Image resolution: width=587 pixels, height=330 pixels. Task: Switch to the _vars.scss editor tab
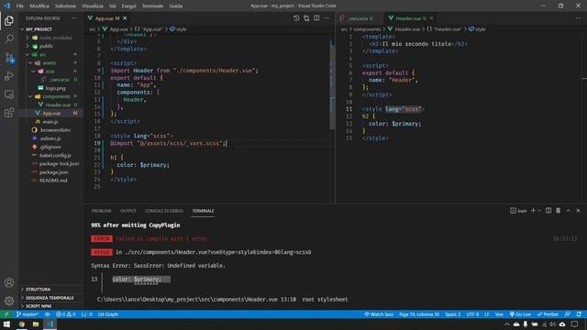point(360,18)
